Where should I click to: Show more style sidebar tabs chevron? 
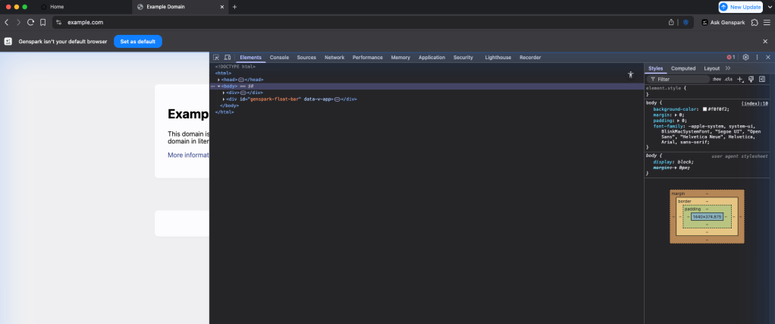click(728, 68)
